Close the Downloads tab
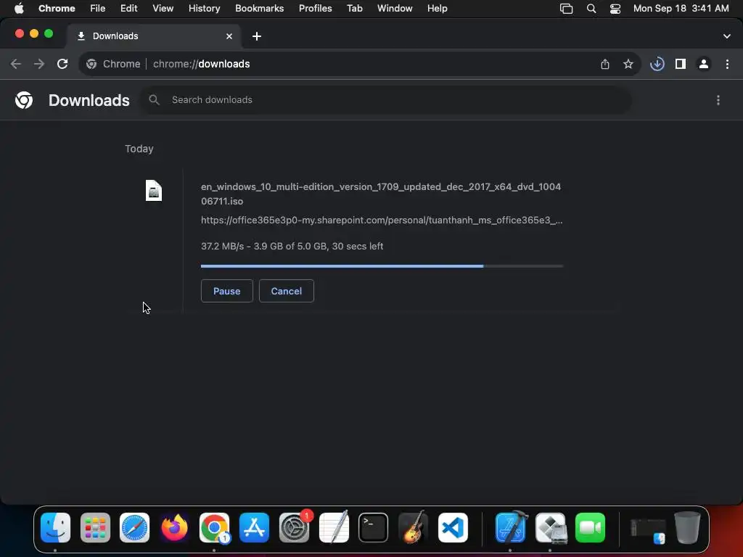 (x=229, y=36)
